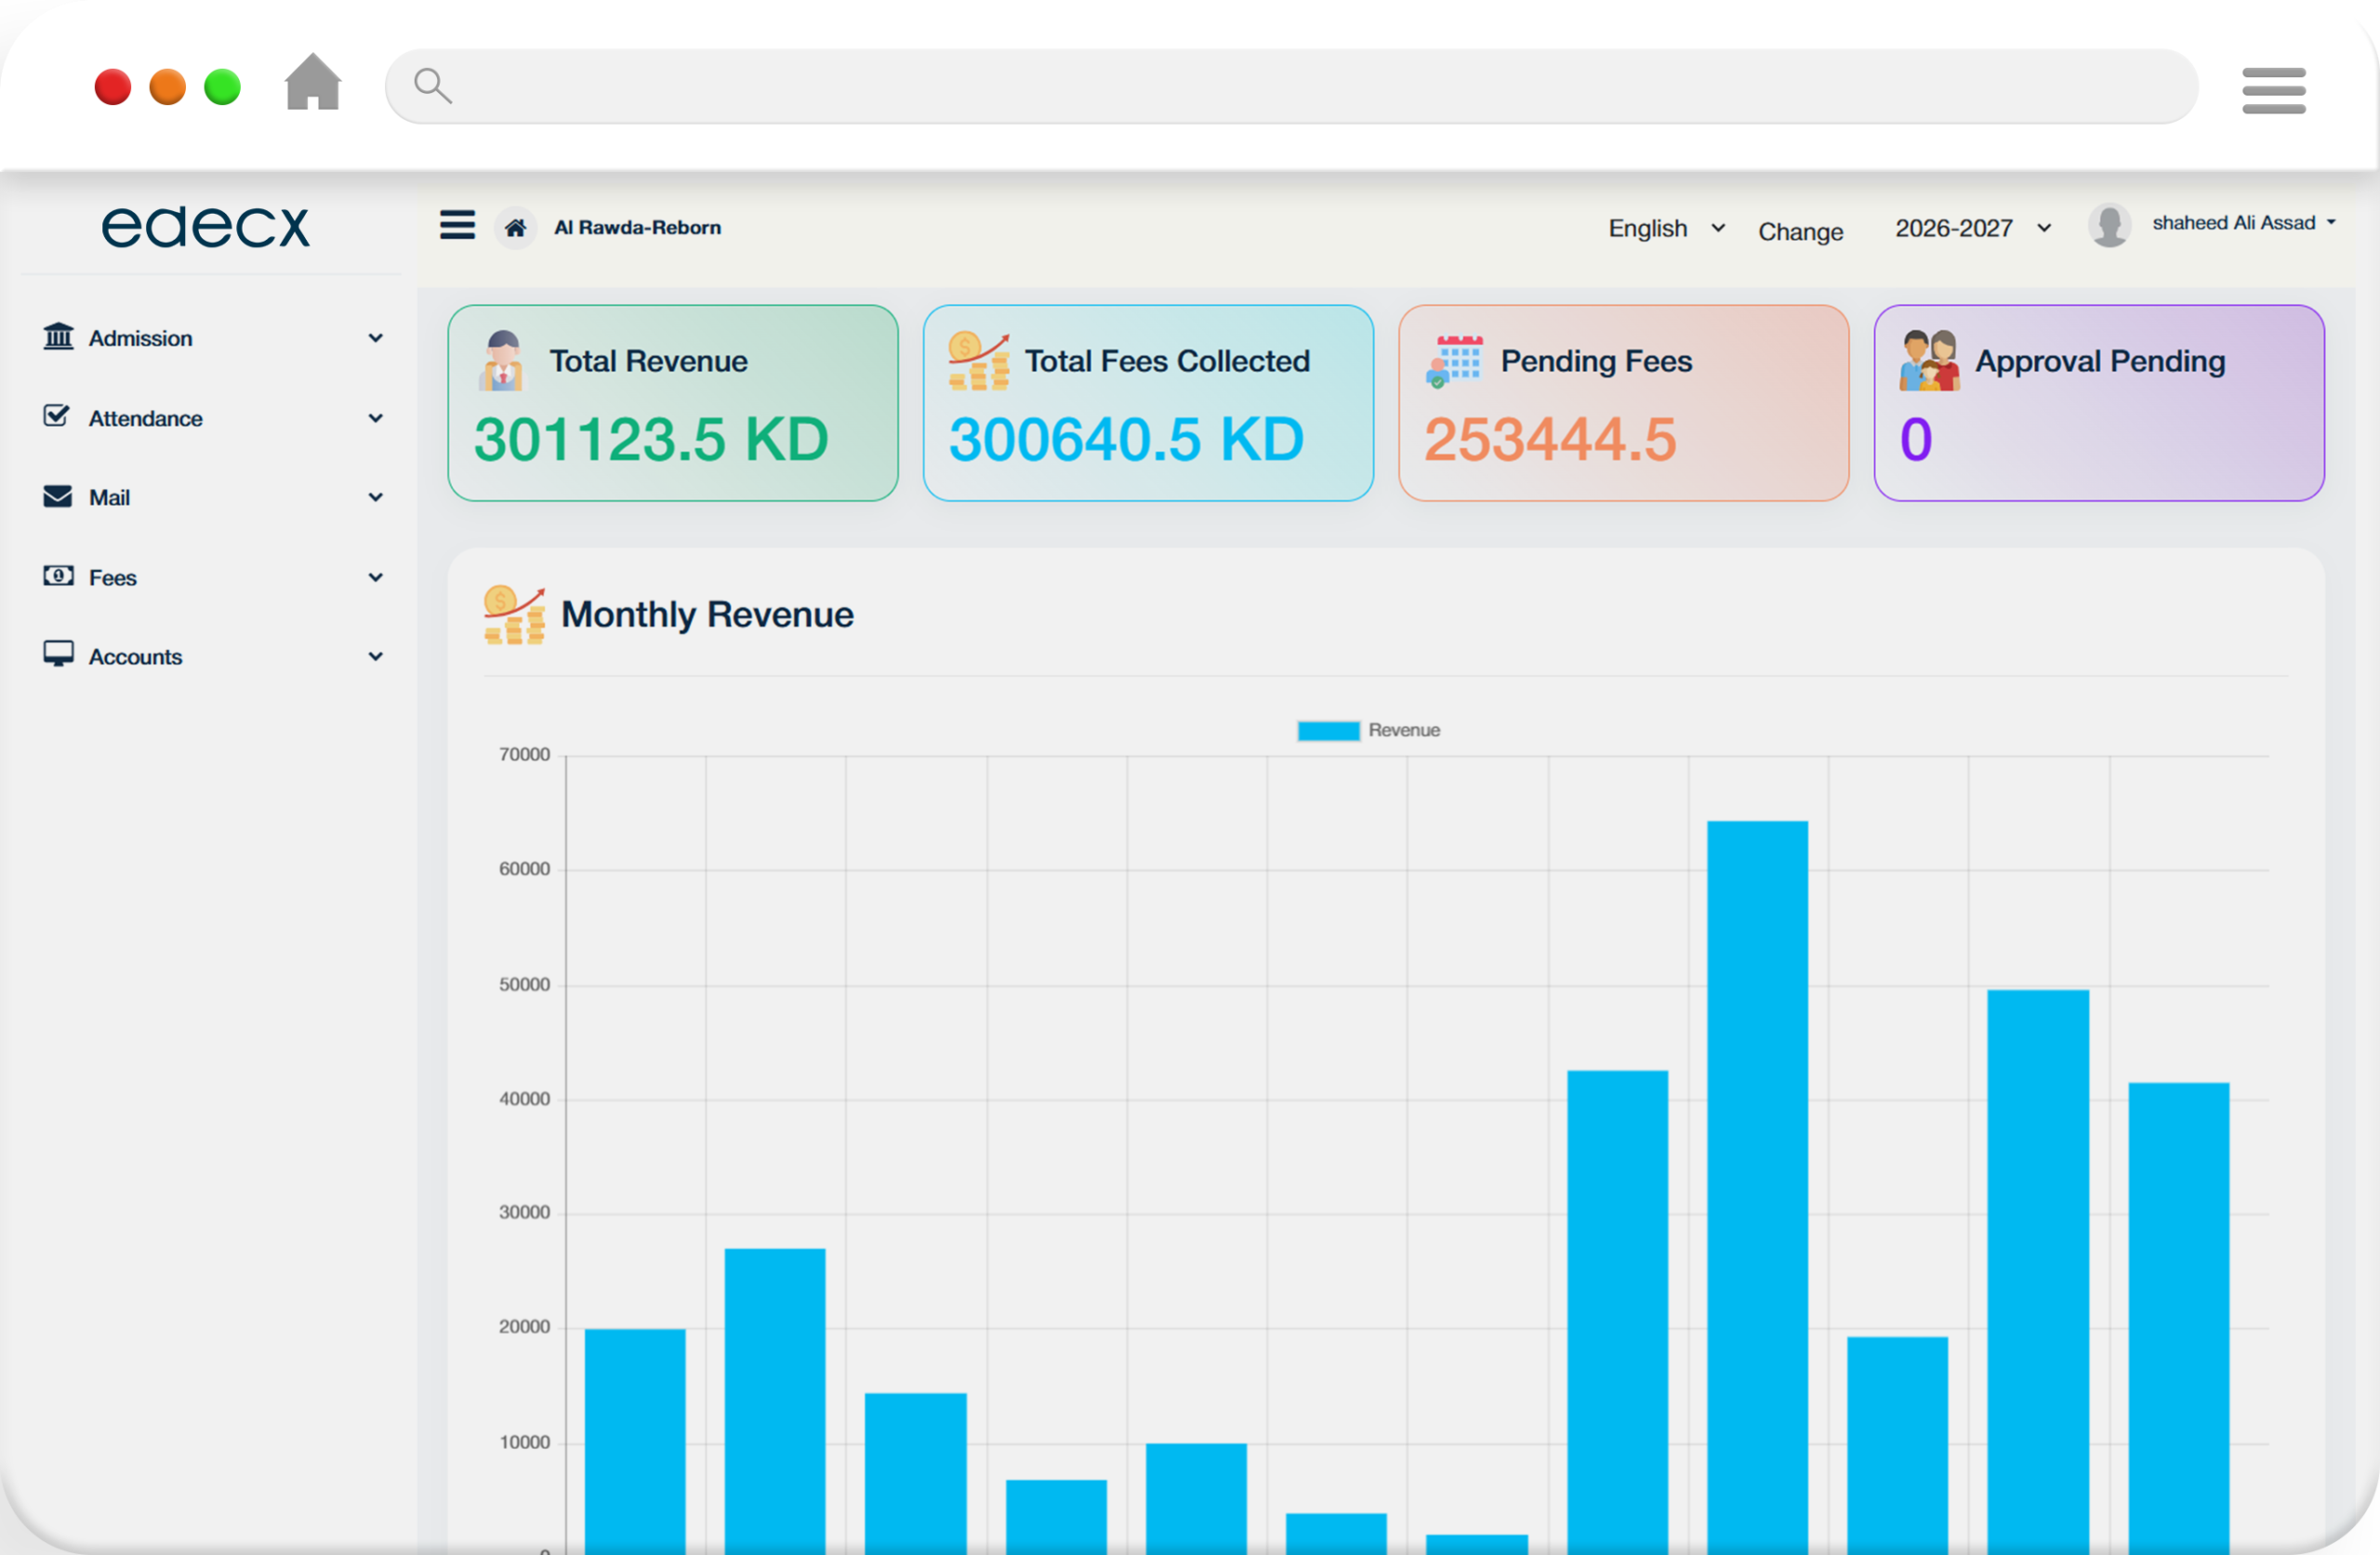Click the Mail envelope icon
2380x1555 pixels.
[58, 496]
